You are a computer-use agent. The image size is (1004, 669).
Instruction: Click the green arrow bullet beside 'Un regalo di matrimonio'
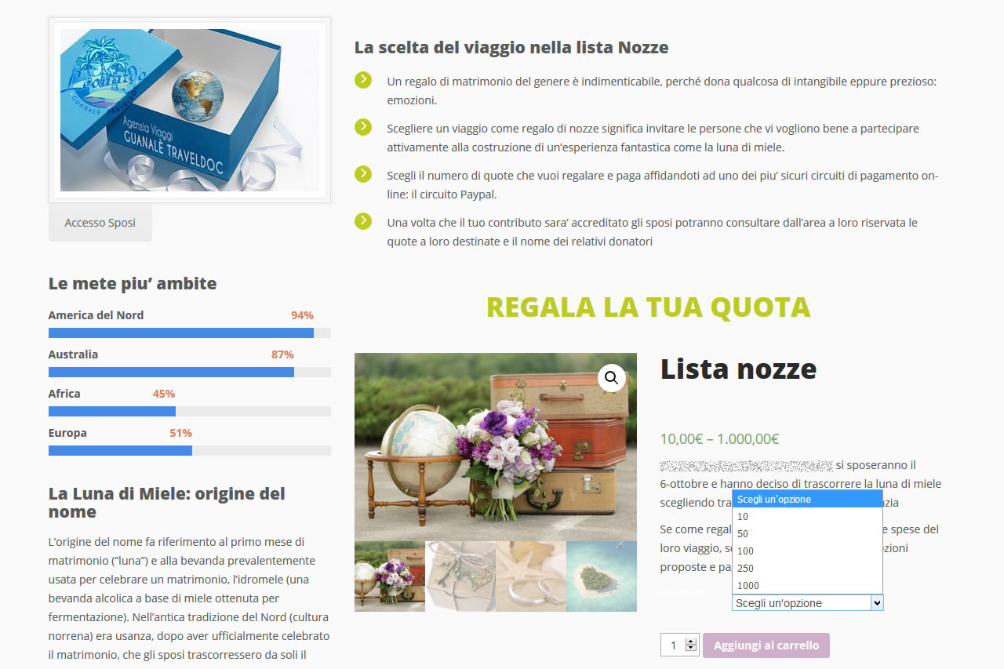(363, 80)
